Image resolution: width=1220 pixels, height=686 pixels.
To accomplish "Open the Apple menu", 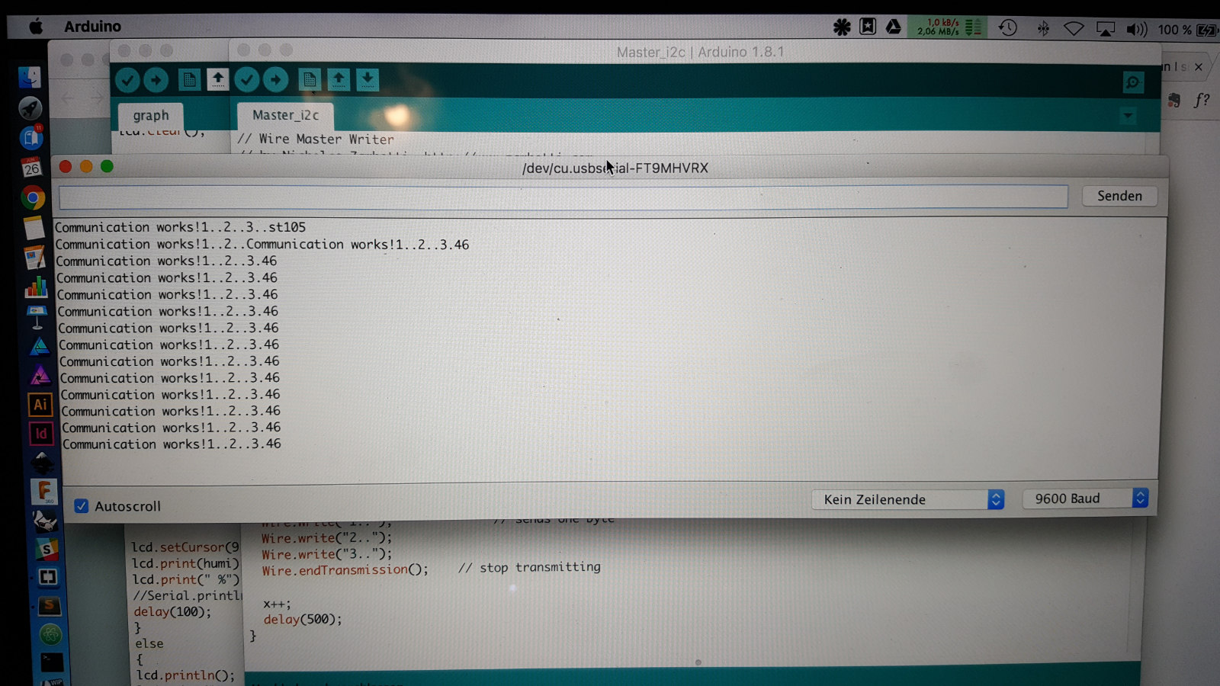I will 36,27.
